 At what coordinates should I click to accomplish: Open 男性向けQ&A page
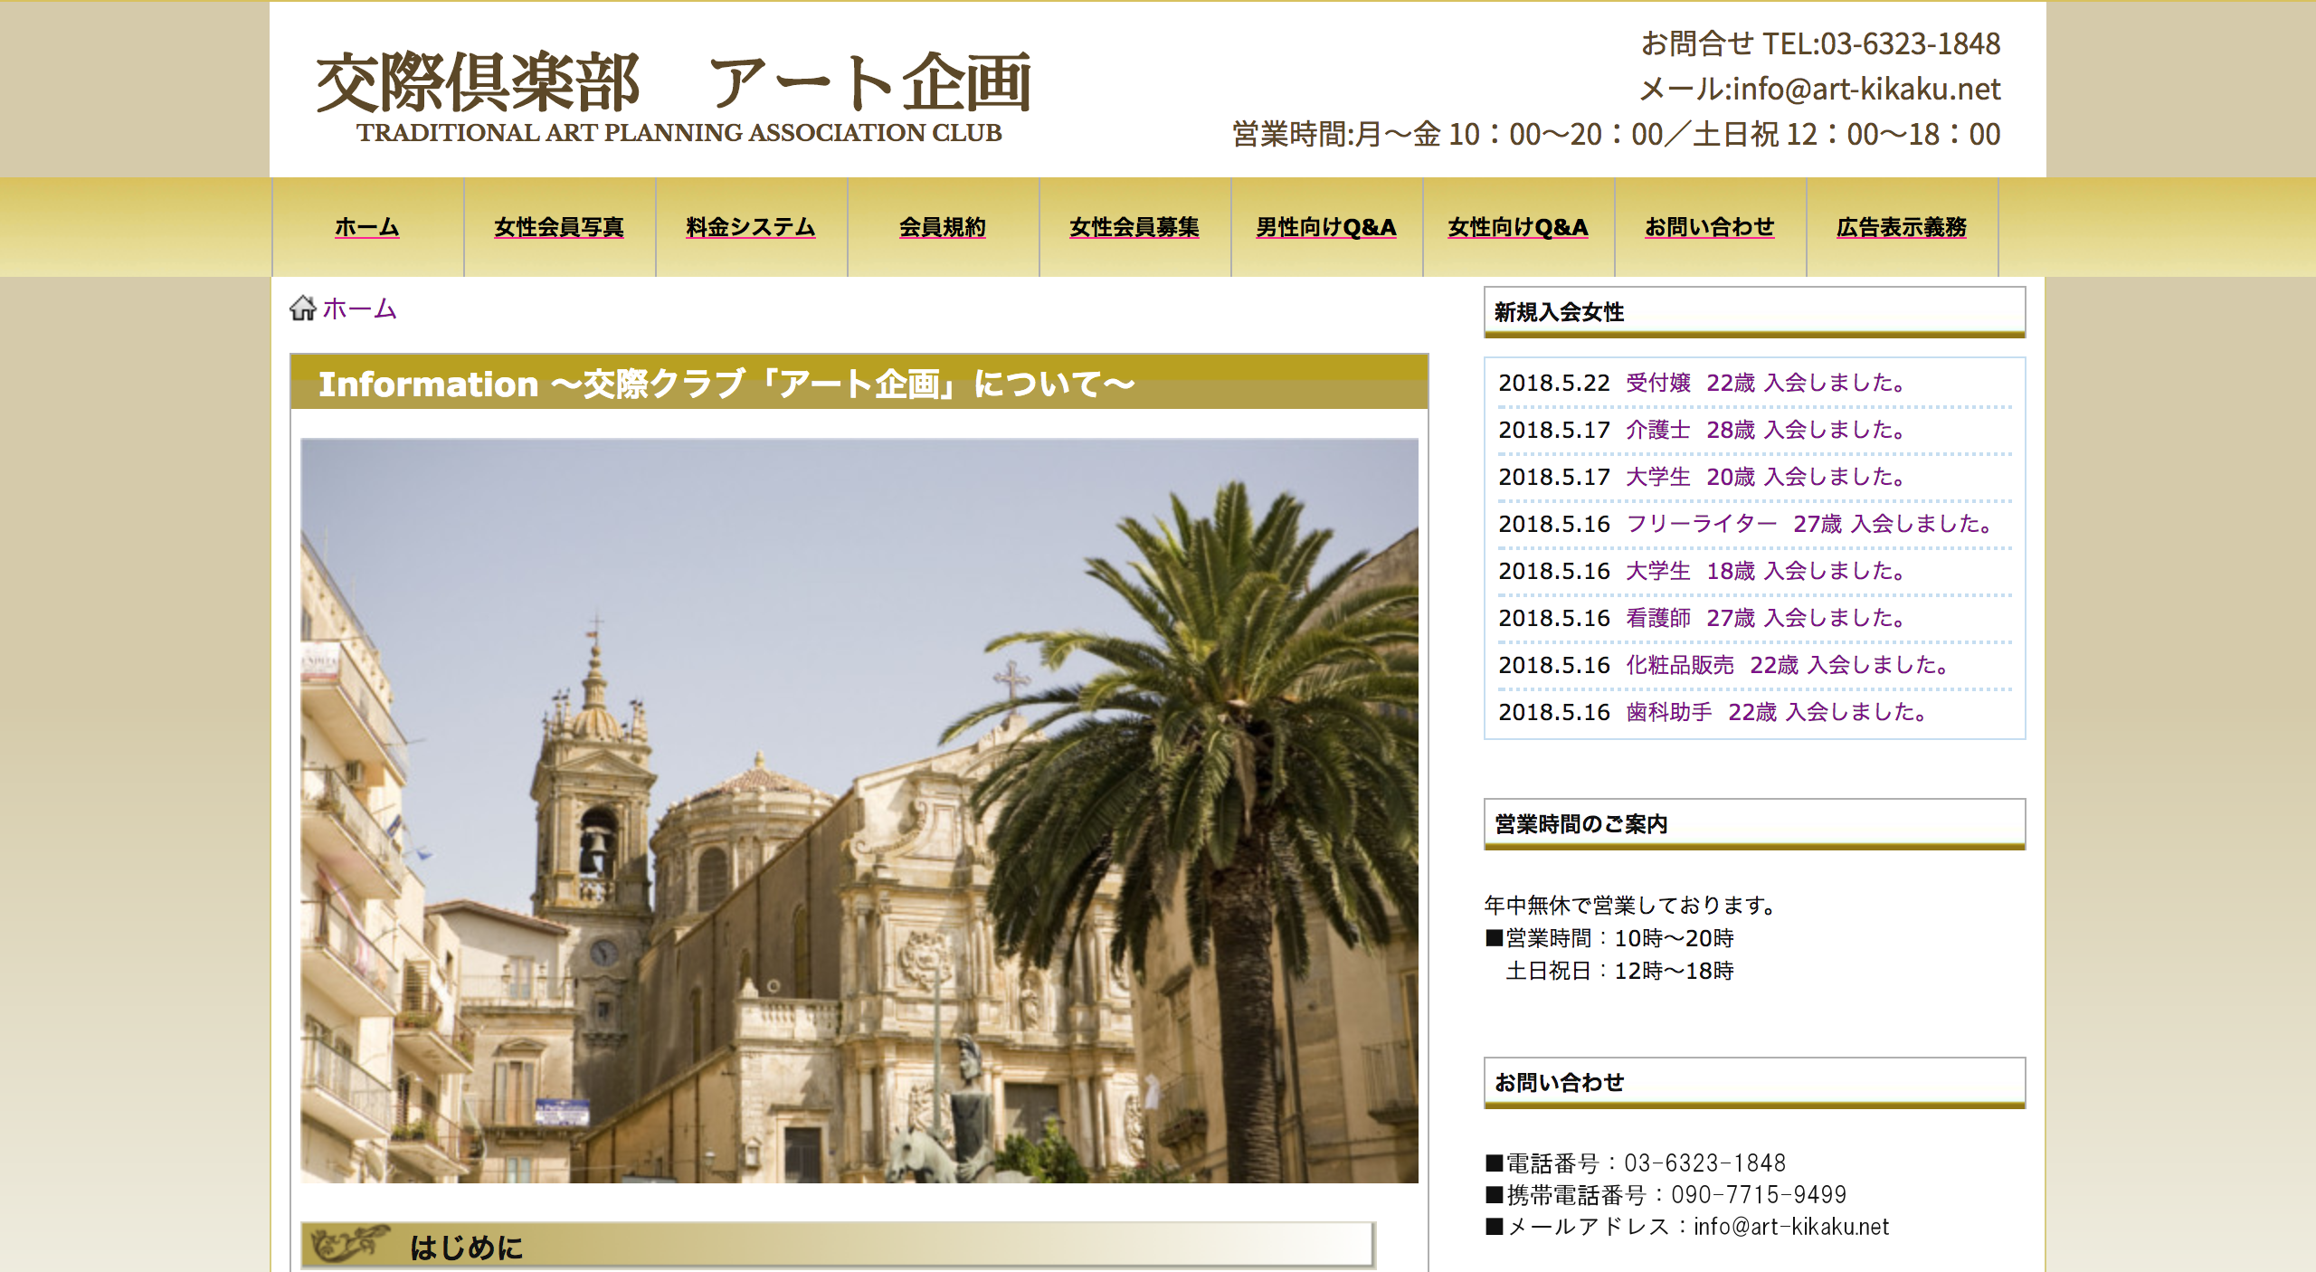click(1325, 227)
